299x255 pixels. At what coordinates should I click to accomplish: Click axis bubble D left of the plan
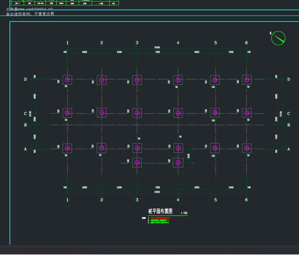[x=25, y=79]
